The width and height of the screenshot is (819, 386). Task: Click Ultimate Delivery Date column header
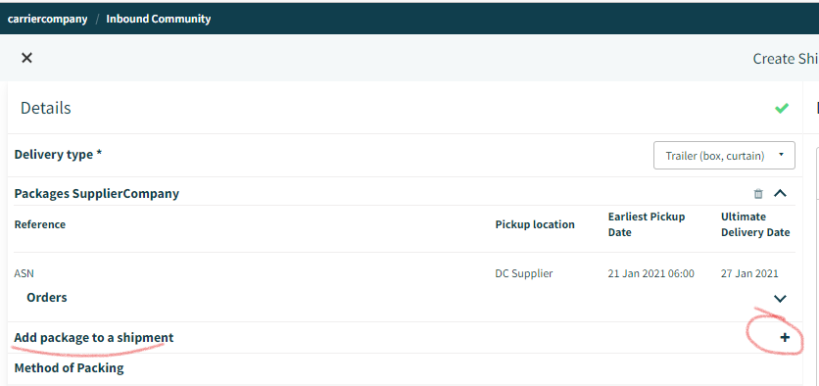[x=755, y=224]
